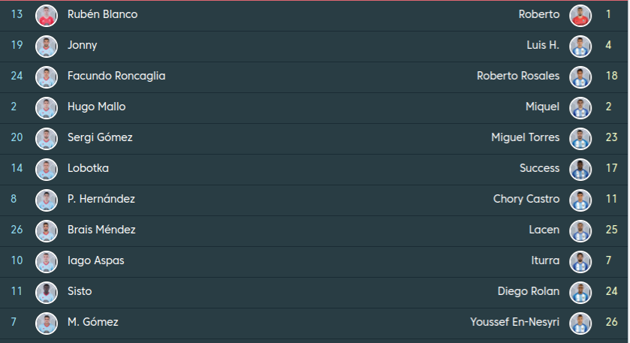Open Facundo Roncaglia's avatar
Screen dimensions: 630x343
(x=47, y=77)
